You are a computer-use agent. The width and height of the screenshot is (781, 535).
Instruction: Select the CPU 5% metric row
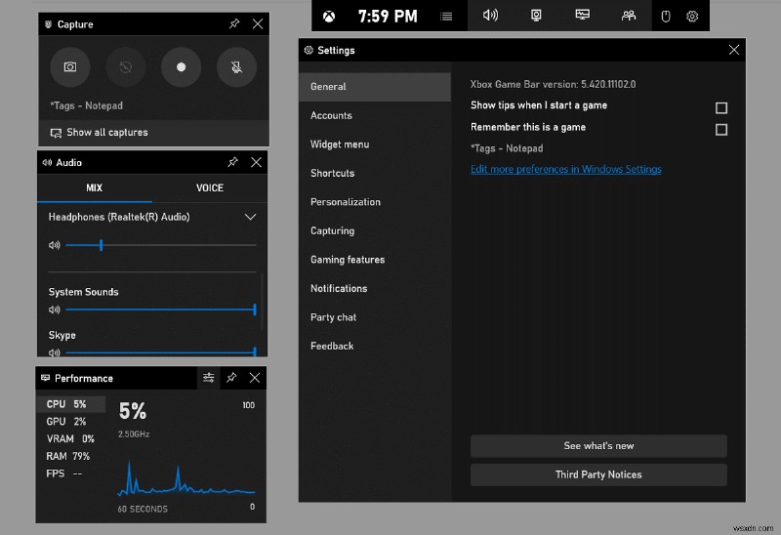tap(70, 404)
